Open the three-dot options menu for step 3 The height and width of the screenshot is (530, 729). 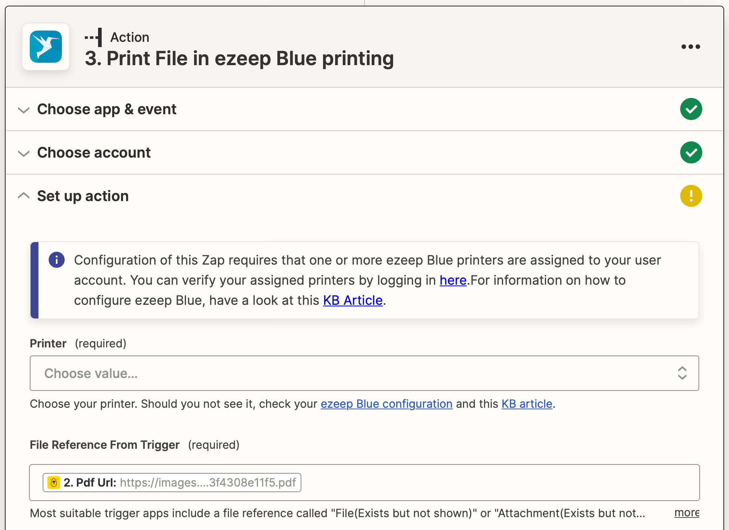pos(691,46)
